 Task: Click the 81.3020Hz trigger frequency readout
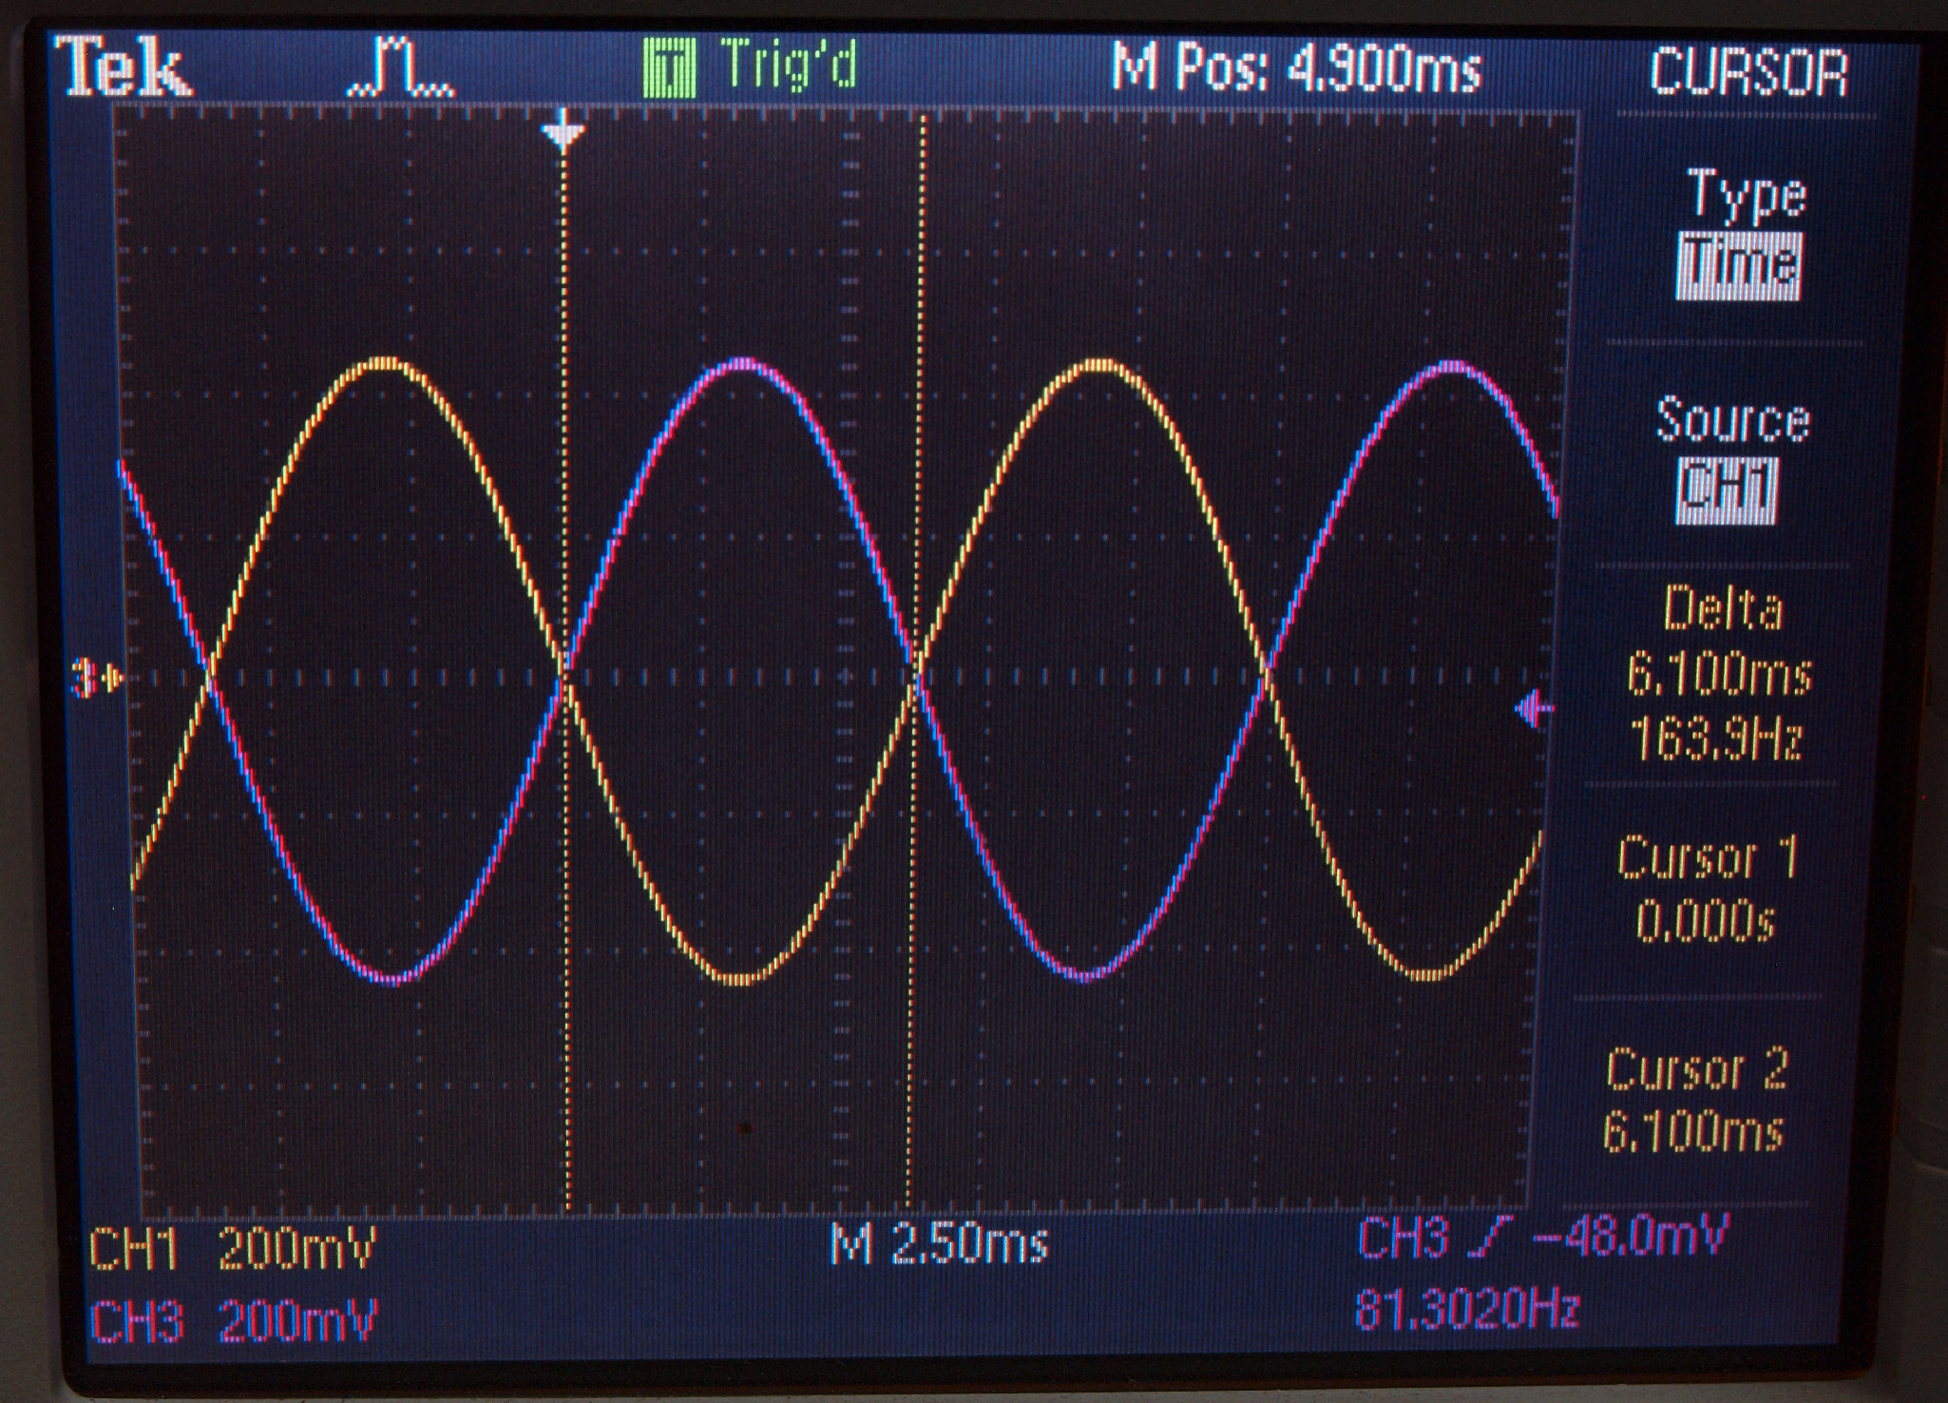(x=1466, y=1310)
